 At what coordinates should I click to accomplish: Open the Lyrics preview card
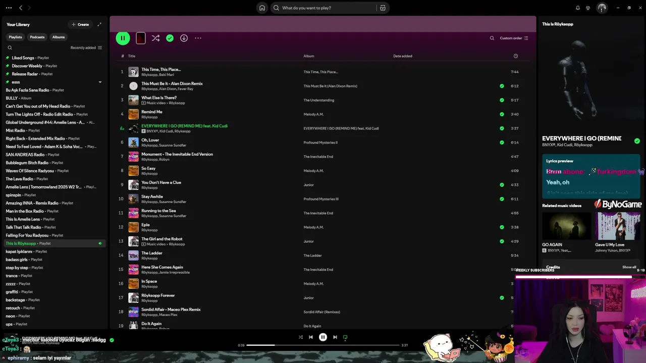(591, 176)
